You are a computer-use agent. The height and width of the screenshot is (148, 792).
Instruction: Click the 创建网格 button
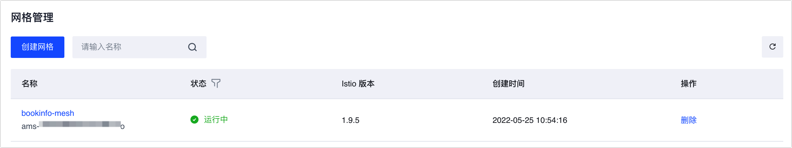[x=38, y=47]
